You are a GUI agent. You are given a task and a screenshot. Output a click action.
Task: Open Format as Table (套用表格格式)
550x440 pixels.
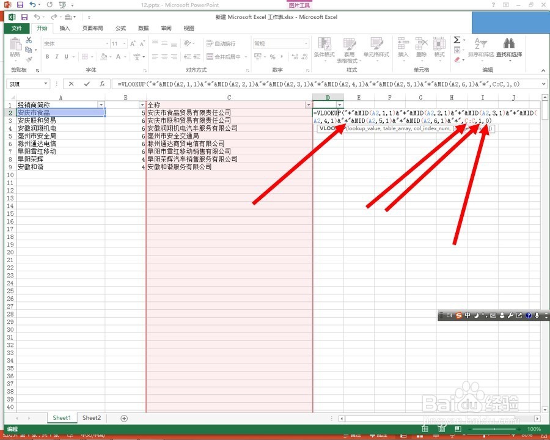click(349, 50)
